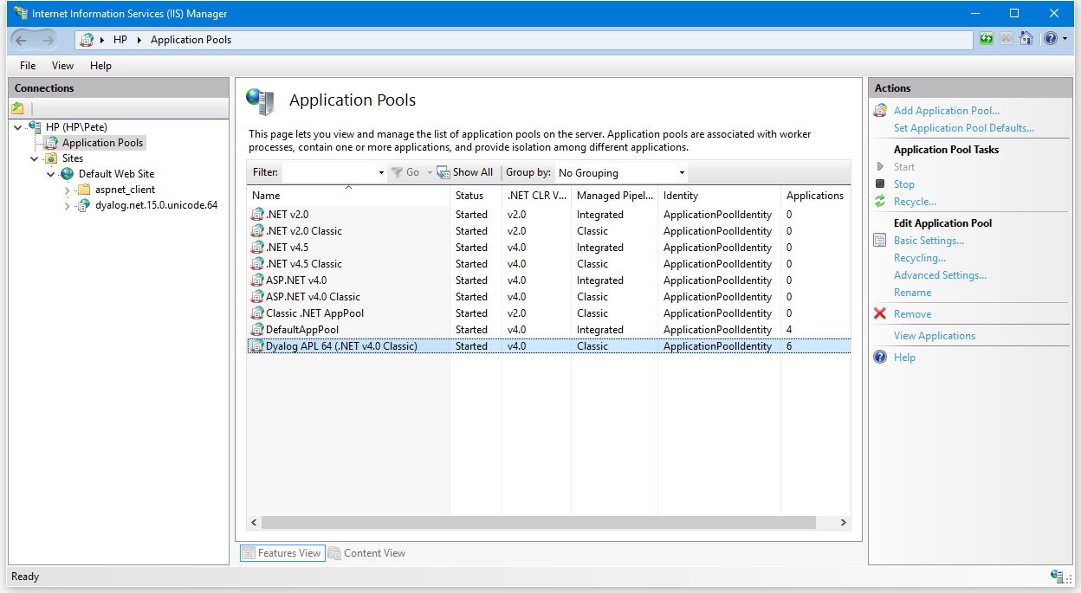Click Show All button in filter bar

point(465,172)
